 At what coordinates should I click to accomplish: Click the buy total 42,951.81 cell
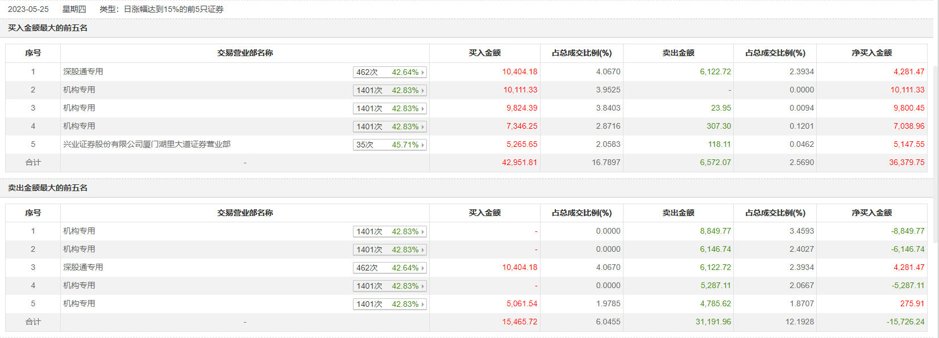pos(520,162)
